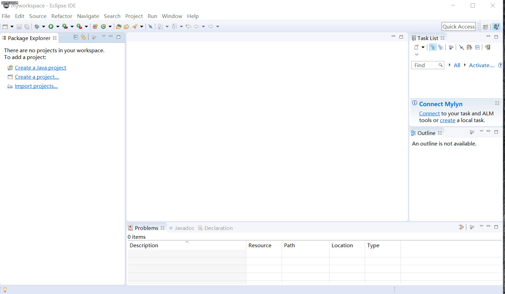Open the Window menu
505x294 pixels.
click(172, 16)
